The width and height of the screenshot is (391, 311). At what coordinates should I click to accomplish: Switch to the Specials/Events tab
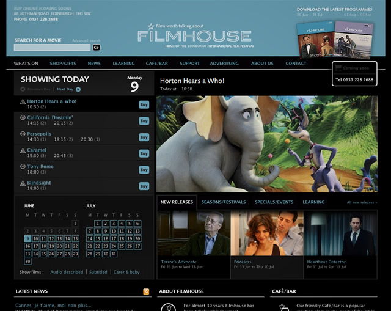point(274,202)
